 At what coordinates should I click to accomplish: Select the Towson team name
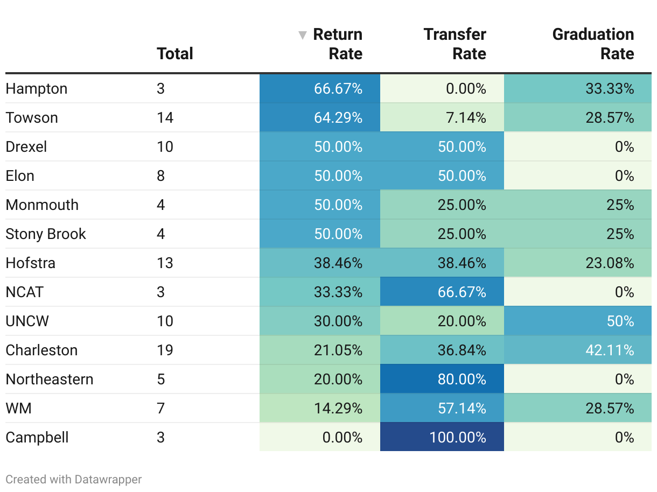[x=32, y=117]
